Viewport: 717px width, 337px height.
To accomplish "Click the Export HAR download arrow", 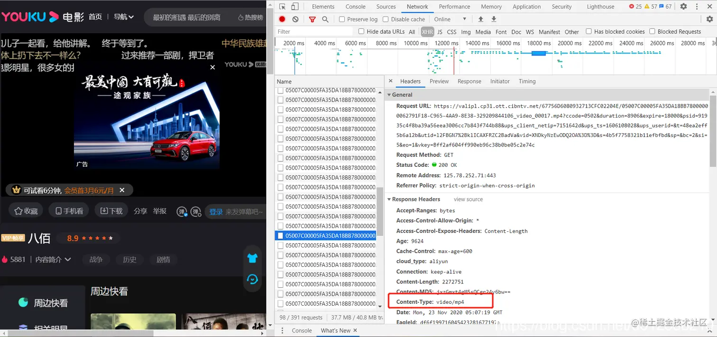I will [494, 19].
